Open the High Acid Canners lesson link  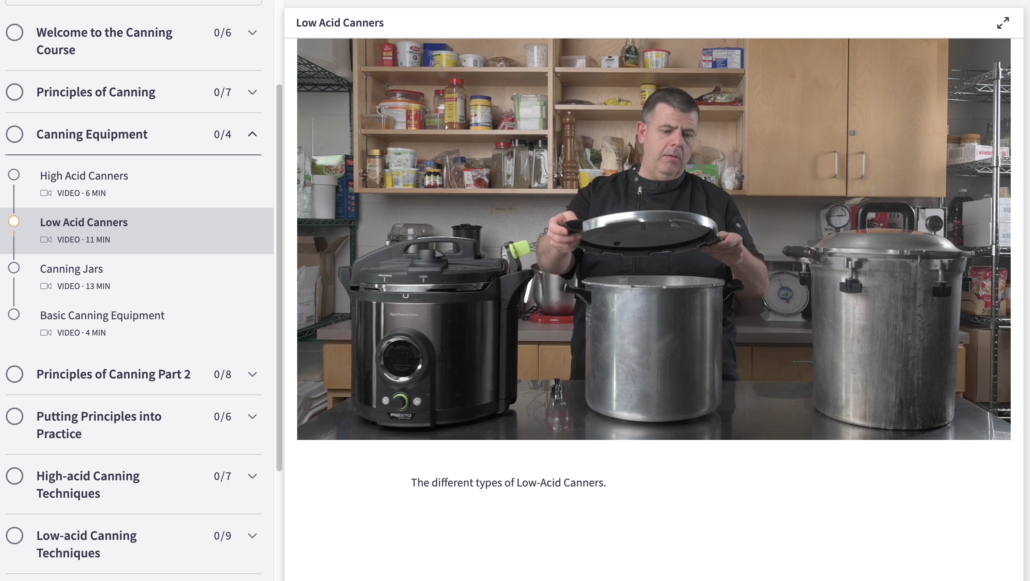[84, 176]
